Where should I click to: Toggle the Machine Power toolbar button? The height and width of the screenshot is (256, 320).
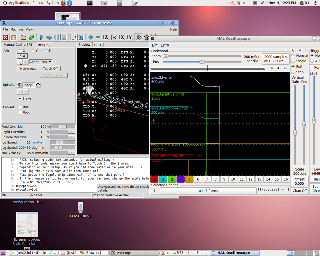point(13,37)
